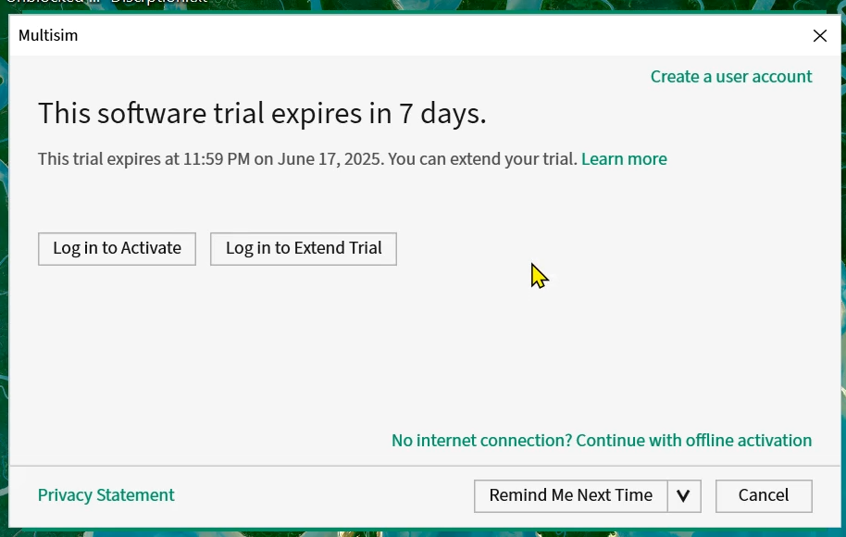Open the Privacy Statement
This screenshot has width=846, height=537.
click(106, 495)
